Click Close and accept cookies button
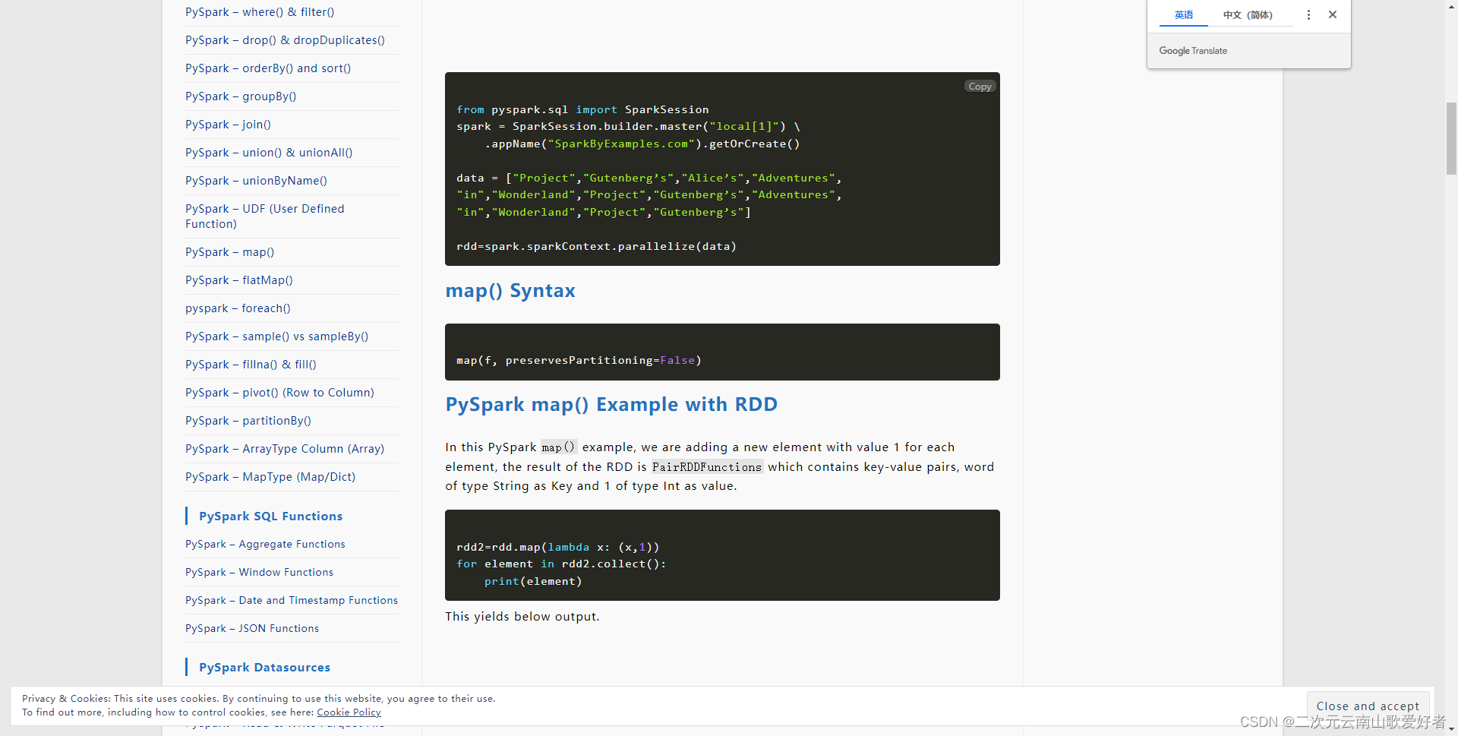This screenshot has height=736, width=1458. tap(1368, 706)
